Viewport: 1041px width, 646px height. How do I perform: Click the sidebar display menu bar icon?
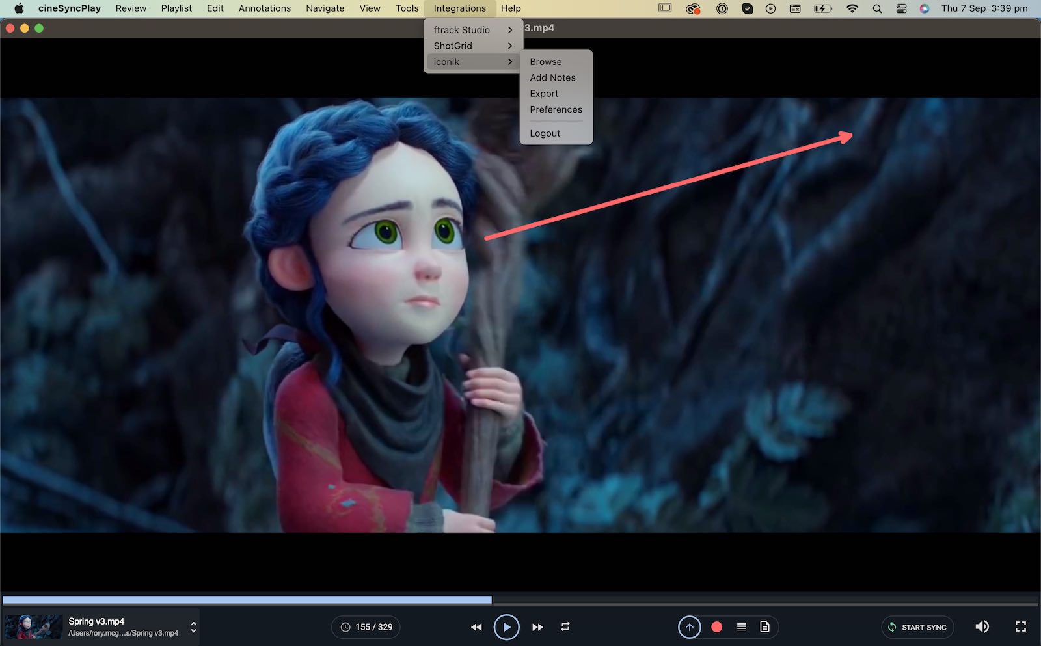click(665, 8)
